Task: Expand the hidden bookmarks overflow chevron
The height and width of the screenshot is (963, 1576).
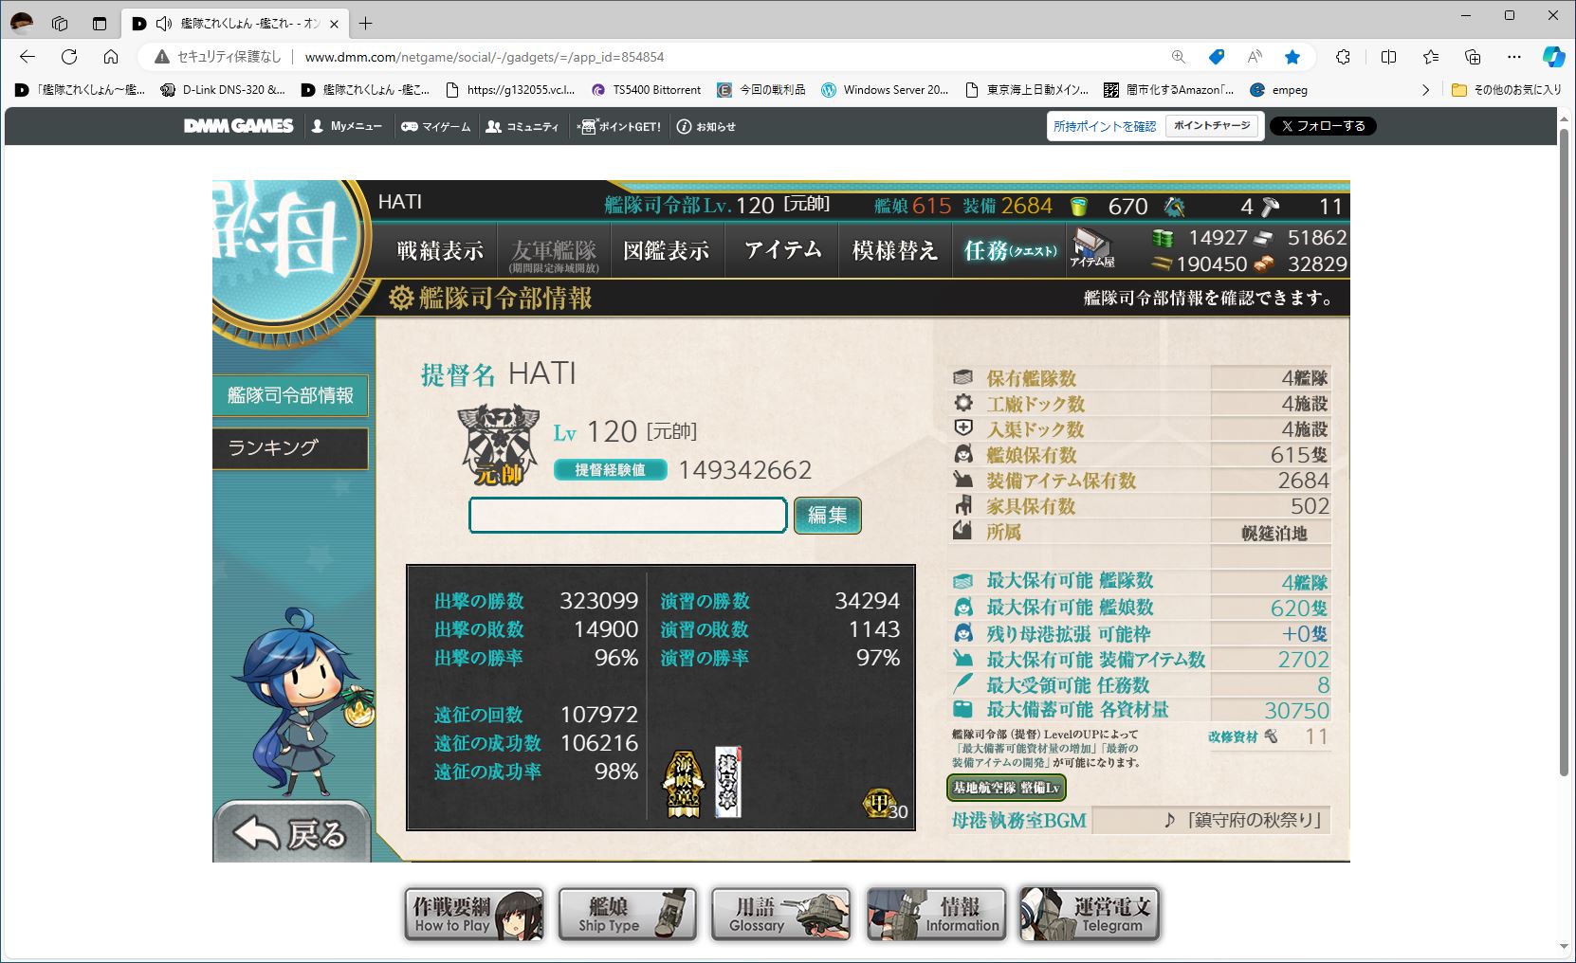Action: (x=1425, y=90)
